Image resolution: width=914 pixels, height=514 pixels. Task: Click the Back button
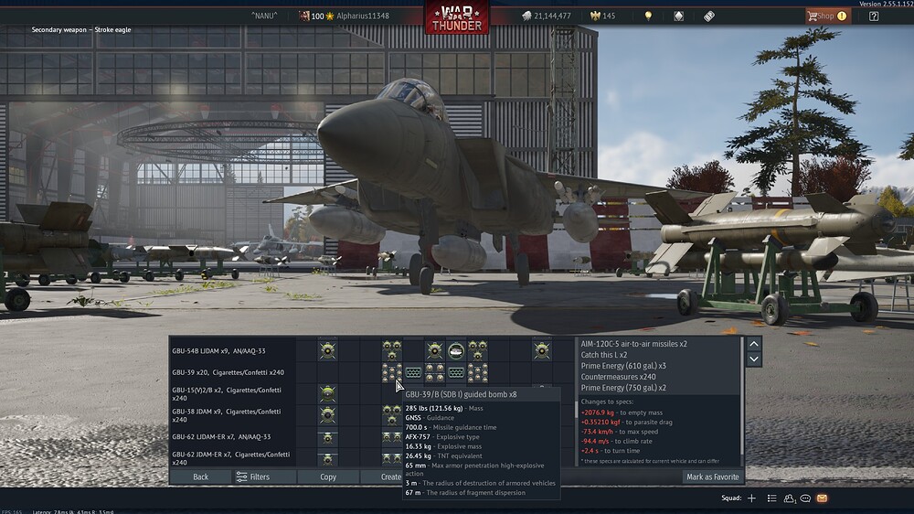200,477
